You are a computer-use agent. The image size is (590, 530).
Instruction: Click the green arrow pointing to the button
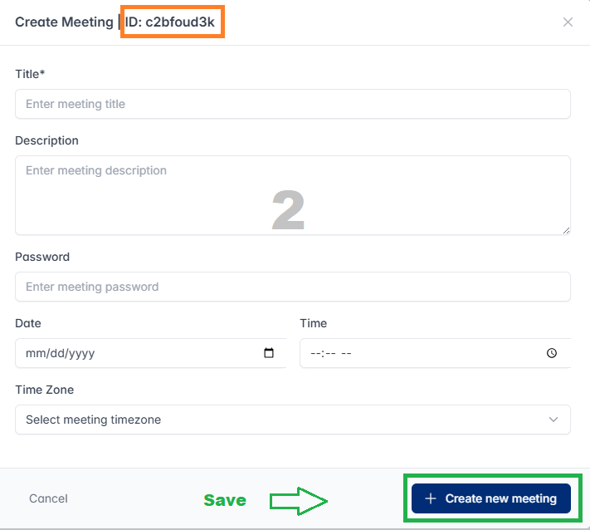point(299,500)
